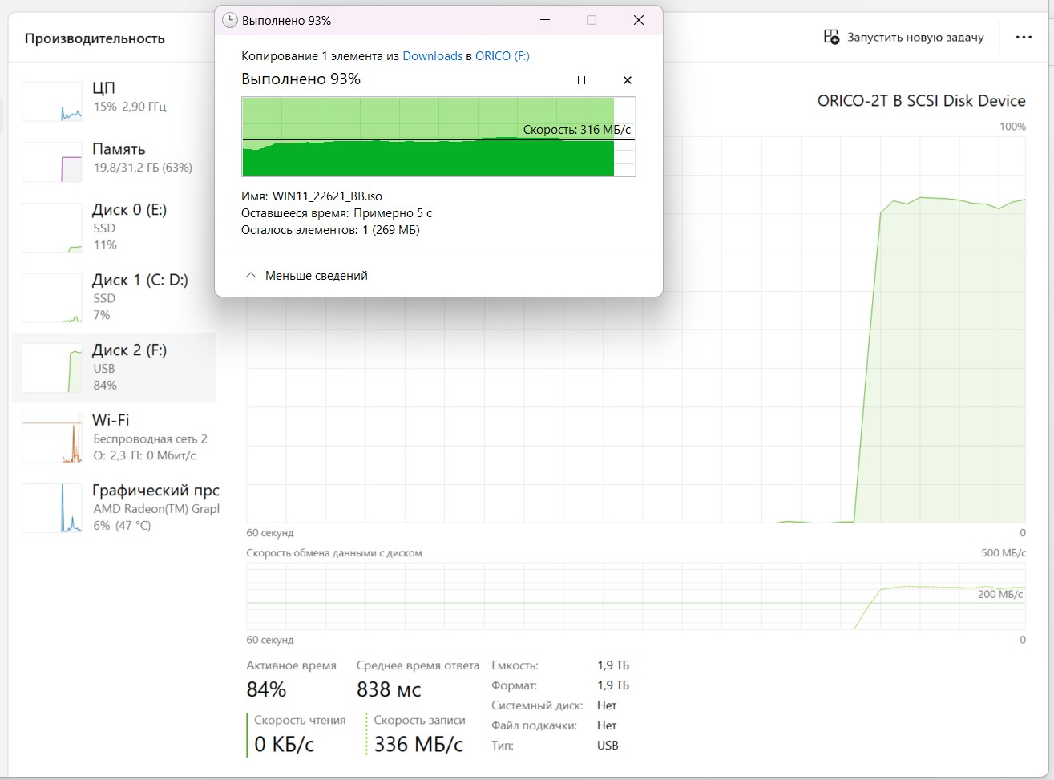This screenshot has height=780, width=1054.
Task: Click the clock icon in copy dialog title
Action: pos(229,20)
